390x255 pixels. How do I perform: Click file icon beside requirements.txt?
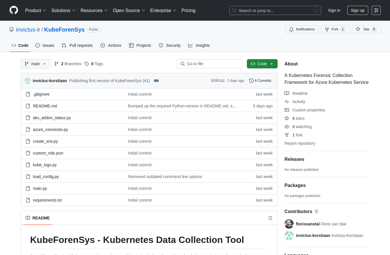[28, 200]
